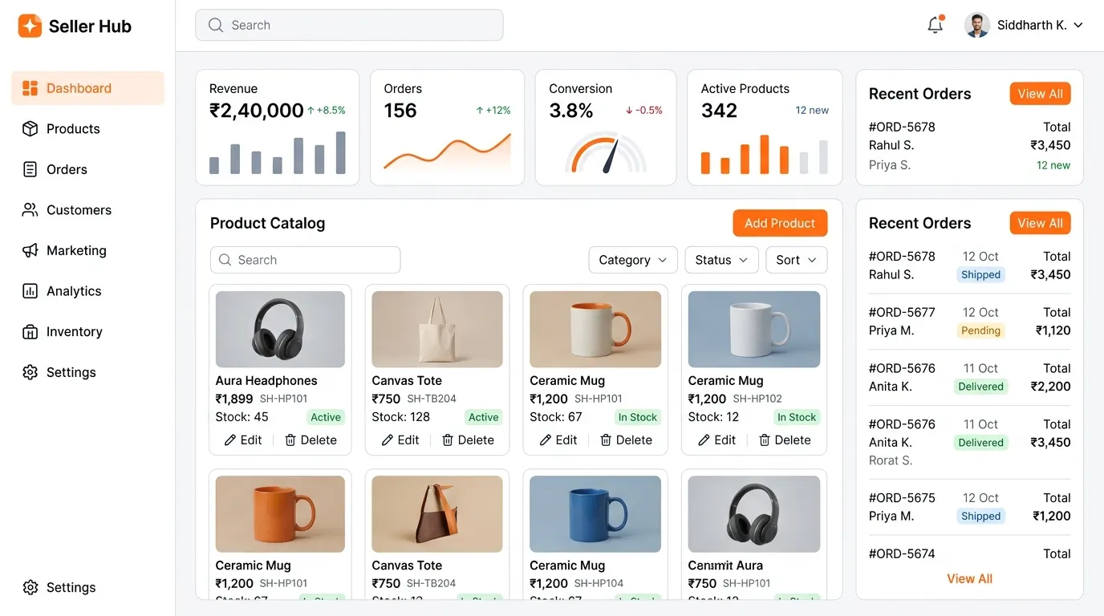
Task: Click the Dashboard grid icon in sidebar
Action: pyautogui.click(x=30, y=88)
